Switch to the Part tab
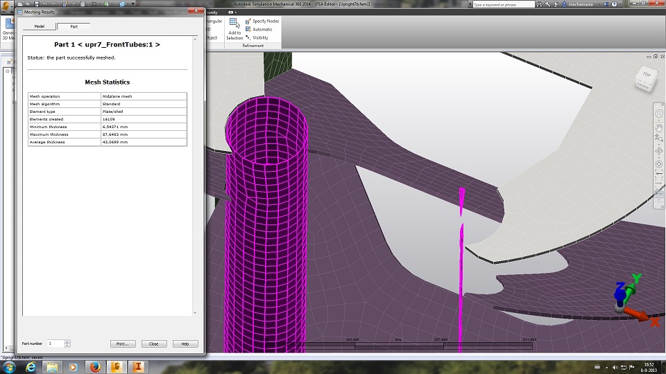This screenshot has width=666, height=374. coord(74,26)
